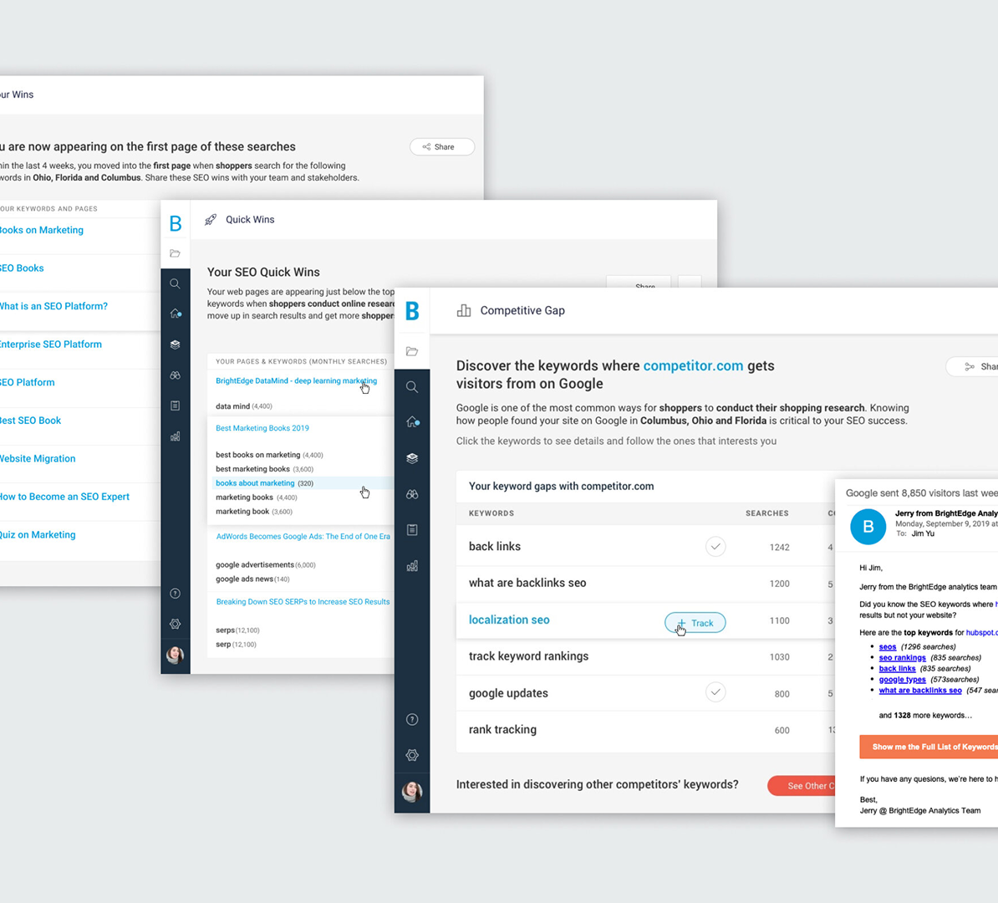Open Books on Marketing link
This screenshot has width=998, height=903.
coord(41,230)
